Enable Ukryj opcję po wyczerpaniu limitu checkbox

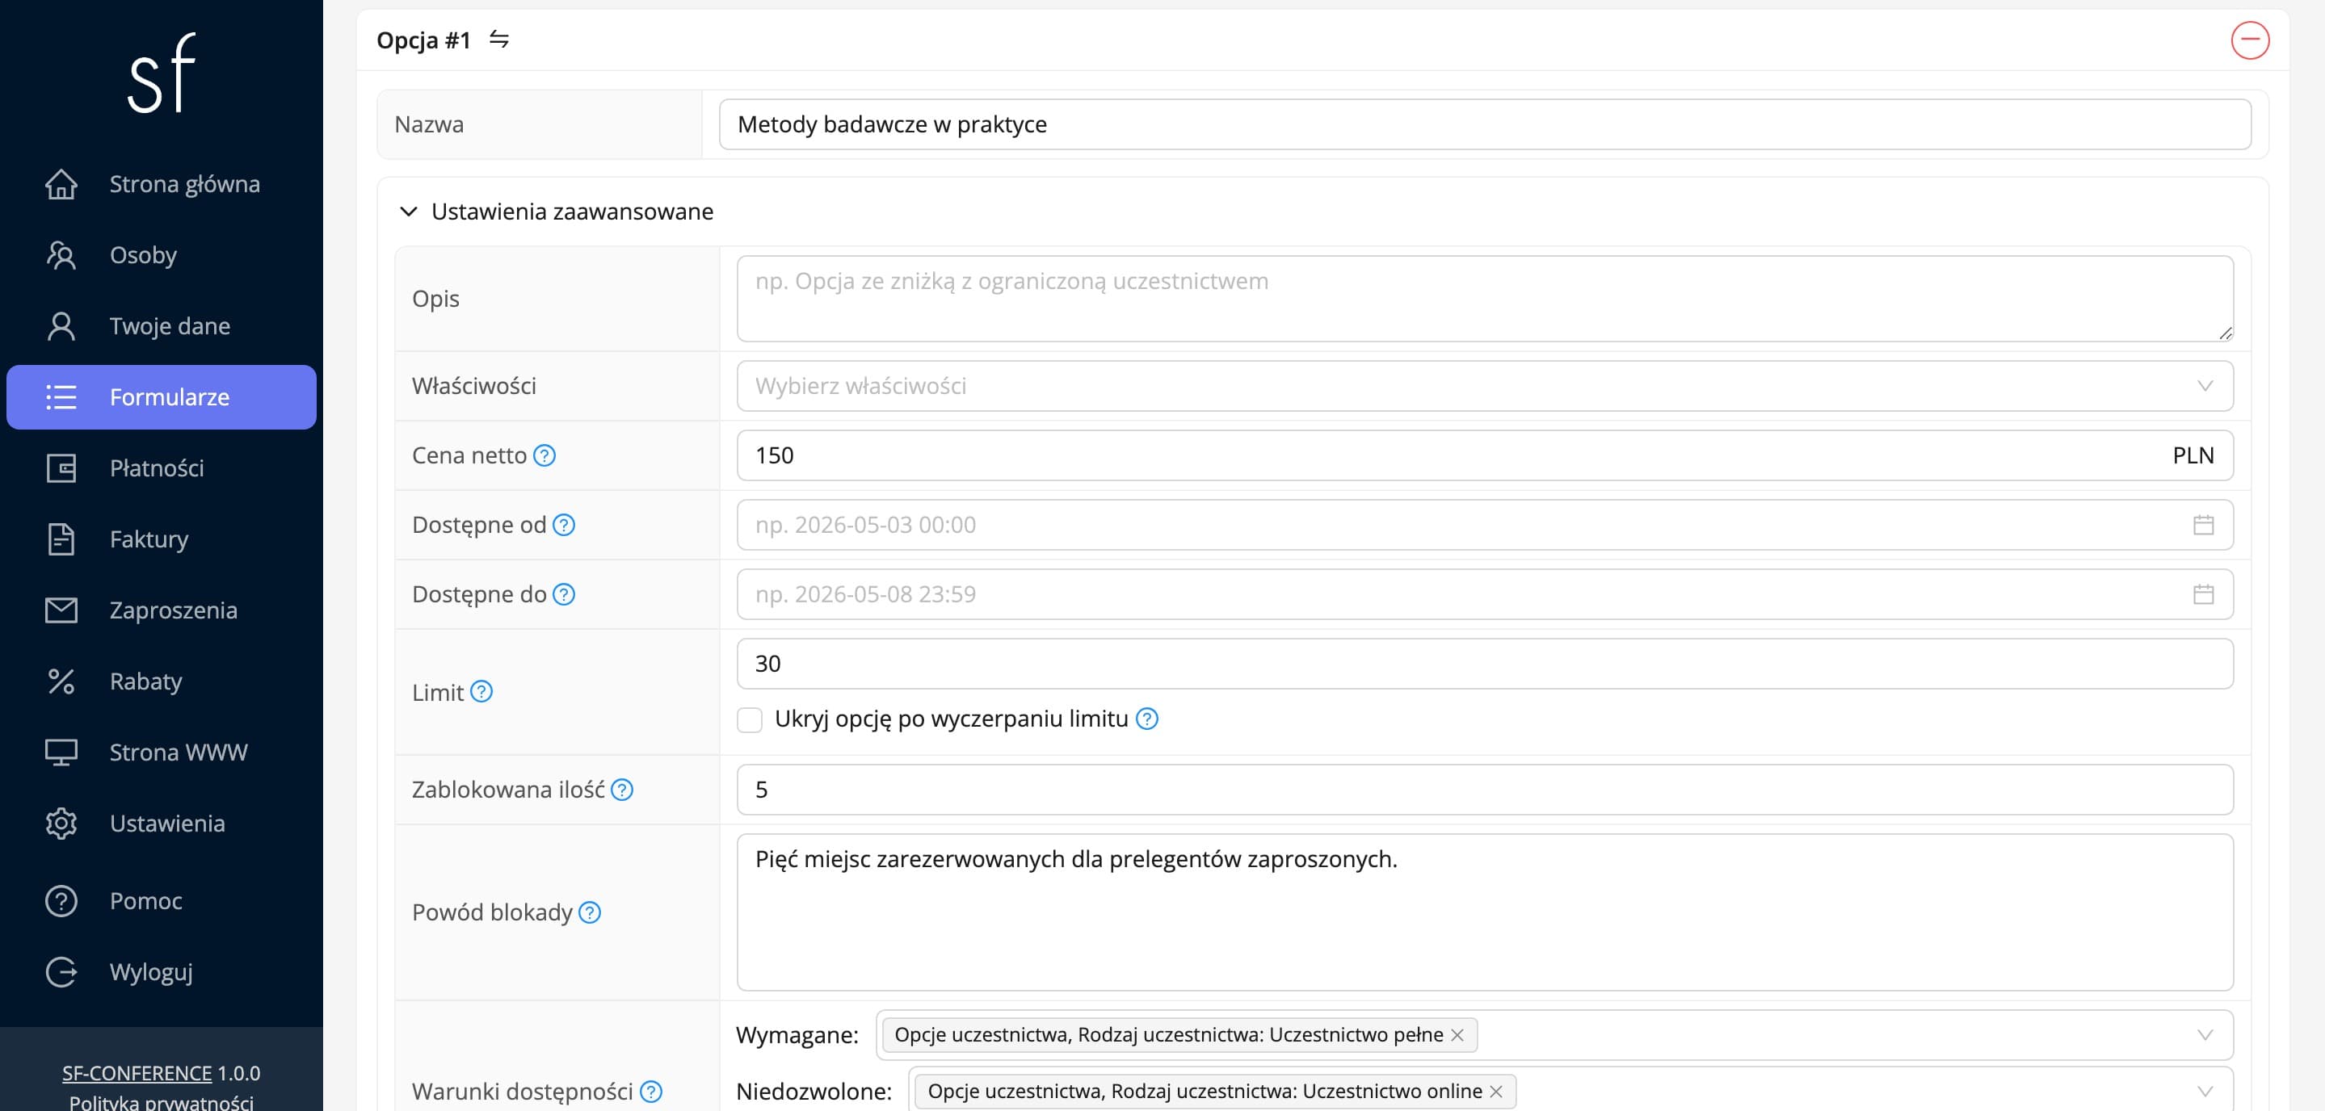tap(750, 719)
